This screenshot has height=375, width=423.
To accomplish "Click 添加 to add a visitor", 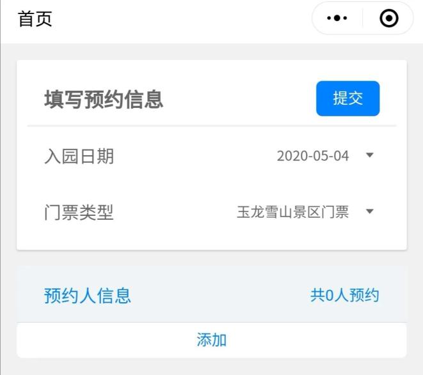I will (x=211, y=340).
